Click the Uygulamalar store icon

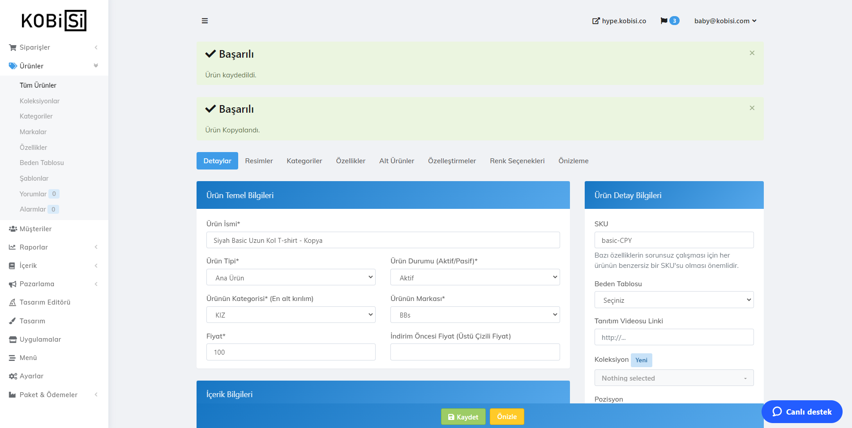(x=13, y=339)
